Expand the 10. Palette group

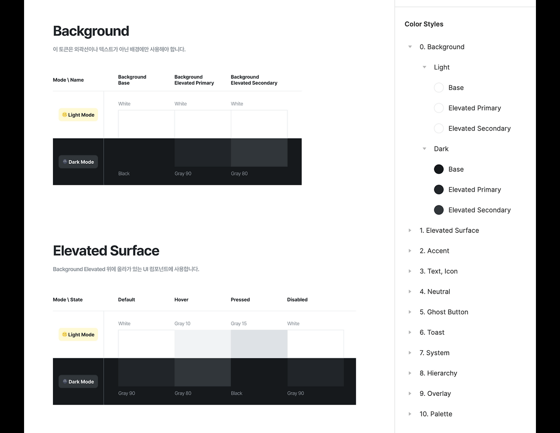410,414
